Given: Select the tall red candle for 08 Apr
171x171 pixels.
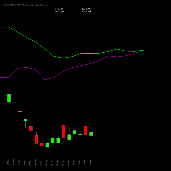Looking at the screenshot, I should click(x=64, y=132).
